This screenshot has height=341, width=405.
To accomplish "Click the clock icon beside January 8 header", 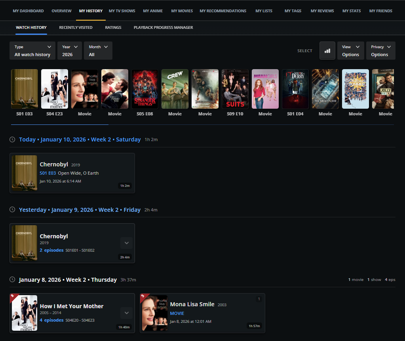I will tap(12, 280).
